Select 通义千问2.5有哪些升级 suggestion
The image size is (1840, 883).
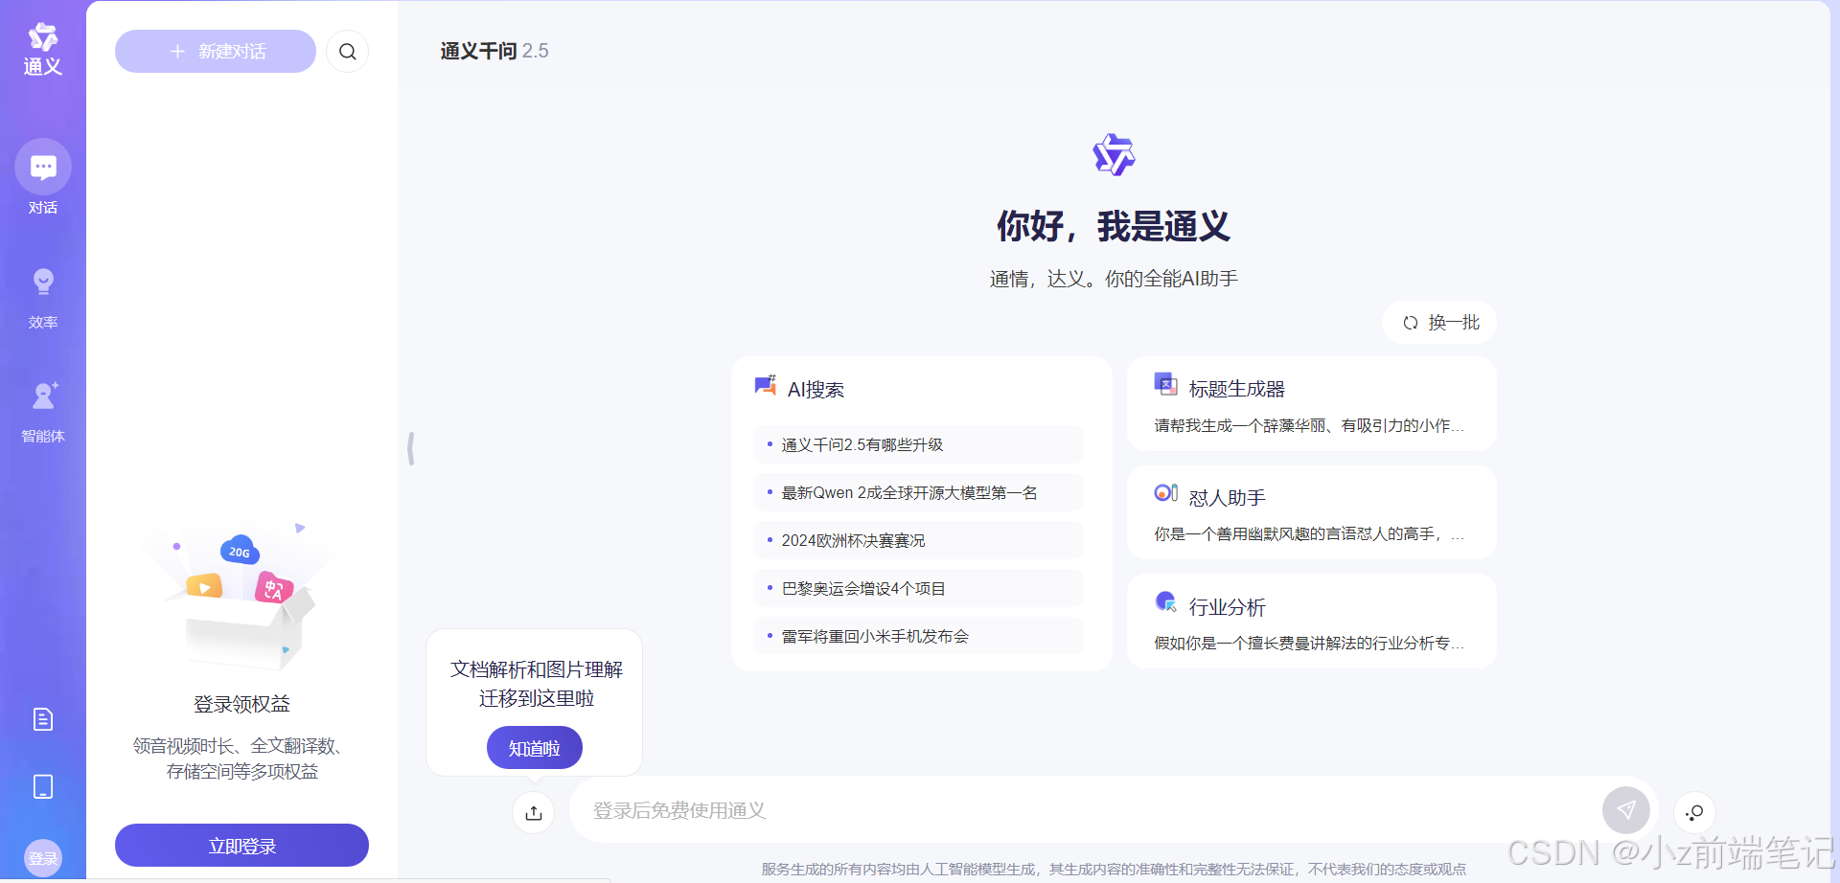(x=918, y=444)
